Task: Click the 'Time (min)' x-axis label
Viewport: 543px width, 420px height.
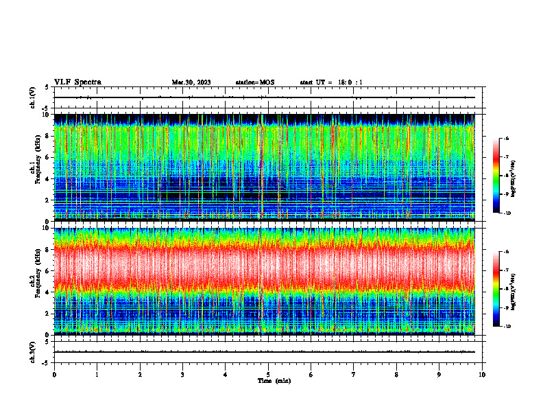Action: coord(274,381)
